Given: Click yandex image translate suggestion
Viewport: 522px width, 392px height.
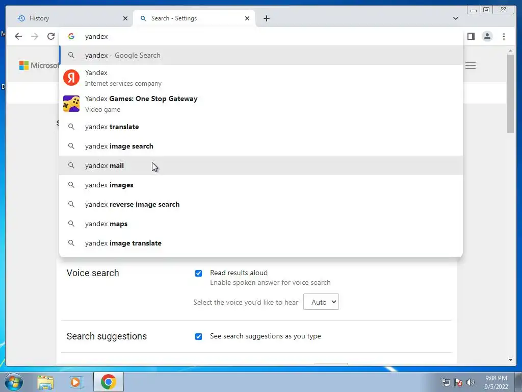Looking at the screenshot, I should tap(261, 243).
